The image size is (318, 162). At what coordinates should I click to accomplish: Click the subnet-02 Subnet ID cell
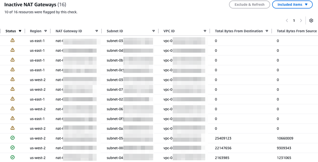[130, 99]
